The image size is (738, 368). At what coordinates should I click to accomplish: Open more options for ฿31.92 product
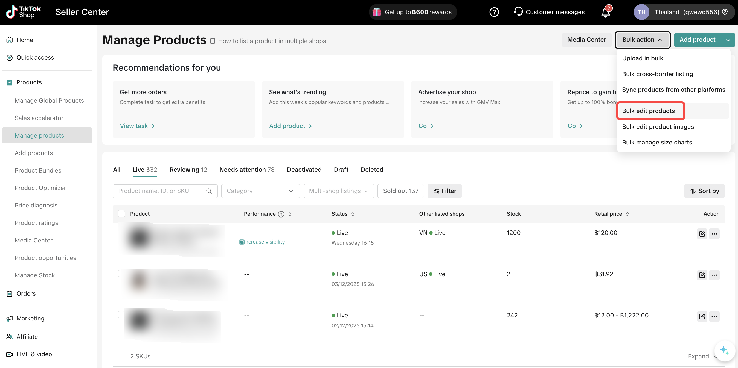tap(714, 275)
